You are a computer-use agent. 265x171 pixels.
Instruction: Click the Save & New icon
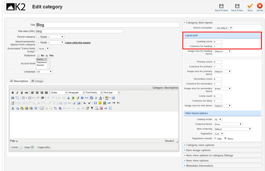(237, 6)
